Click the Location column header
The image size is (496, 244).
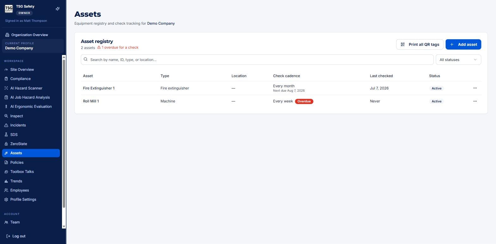[239, 76]
